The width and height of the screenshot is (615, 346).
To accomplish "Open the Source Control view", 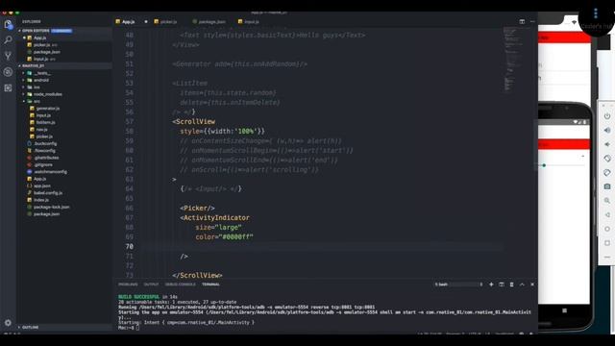I will pos(8,56).
